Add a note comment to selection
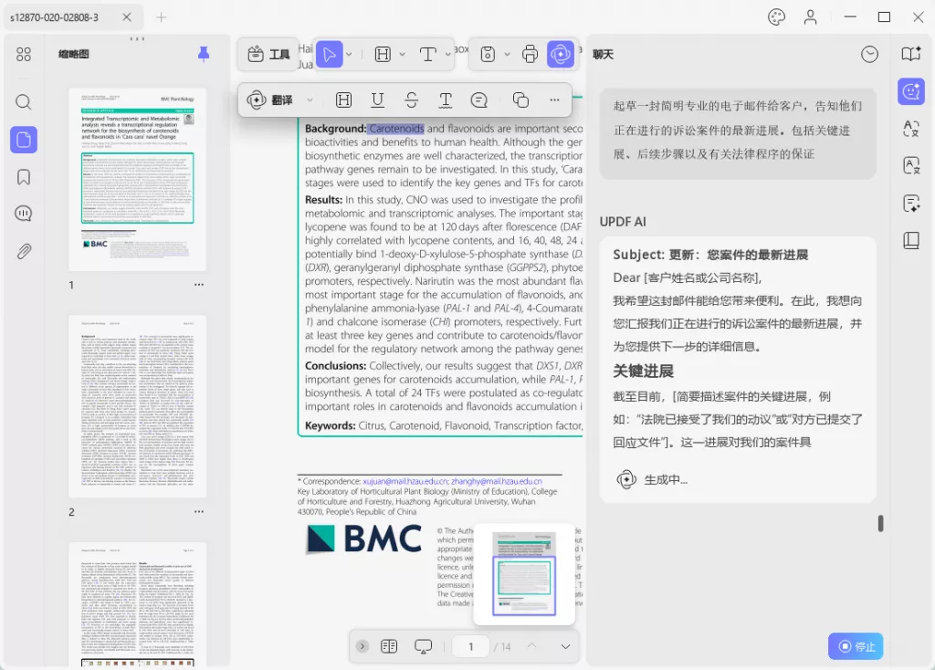The image size is (935, 670). (479, 100)
